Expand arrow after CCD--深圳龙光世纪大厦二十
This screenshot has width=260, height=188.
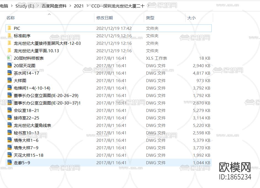[148, 6]
